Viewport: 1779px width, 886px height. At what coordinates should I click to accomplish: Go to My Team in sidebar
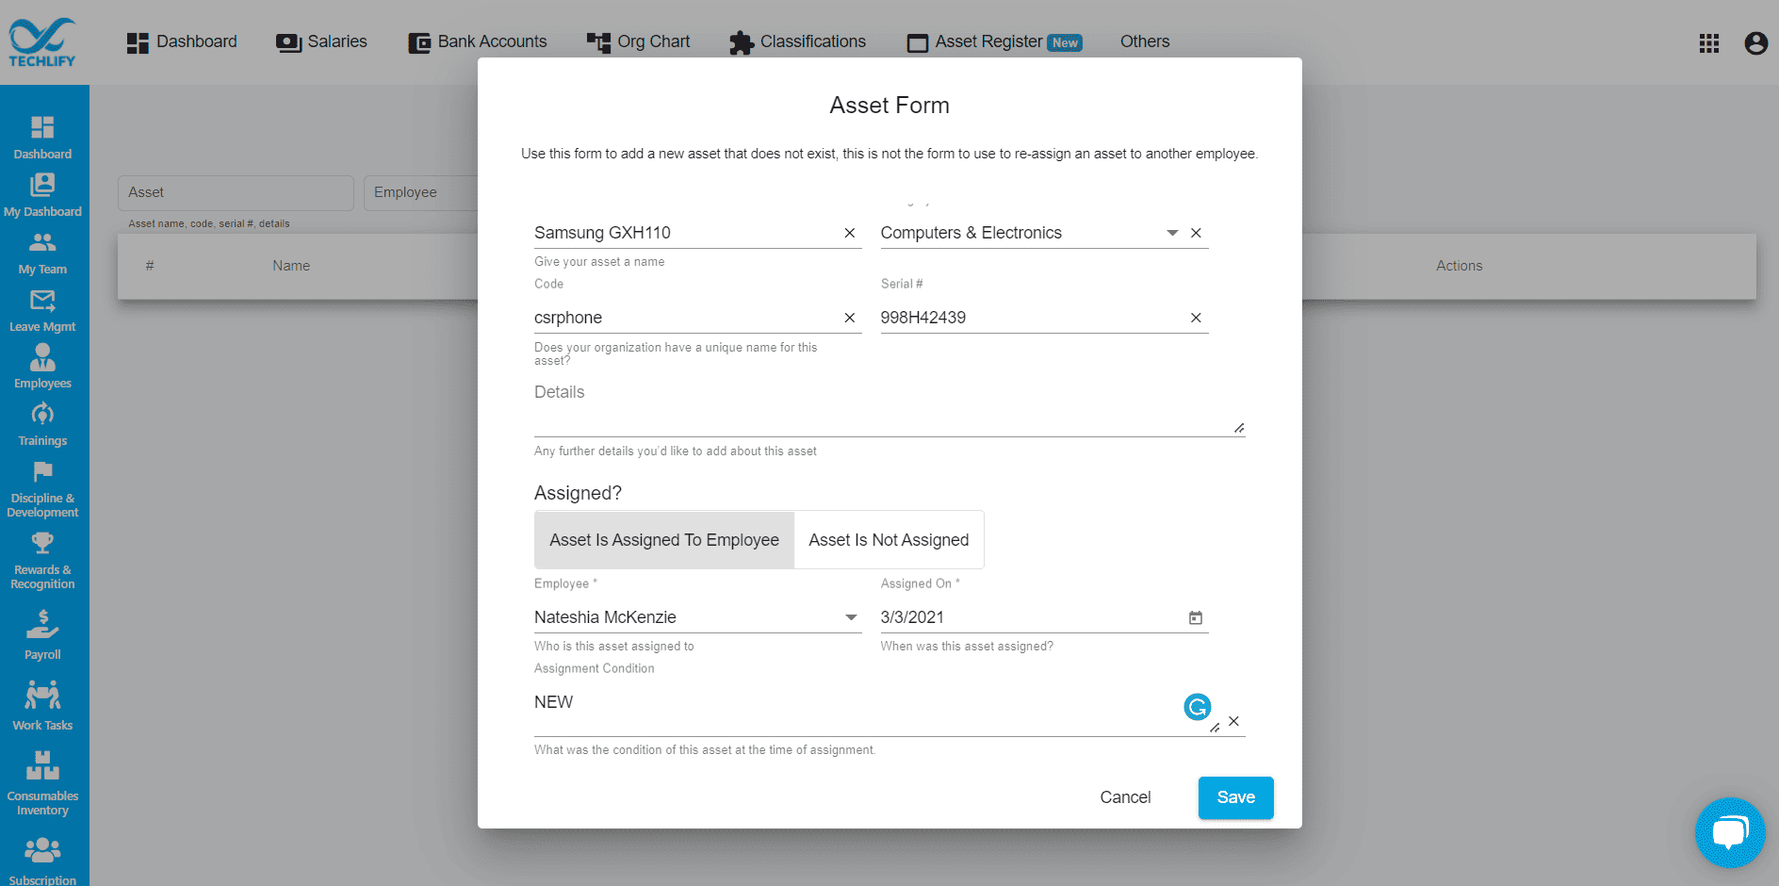click(42, 253)
